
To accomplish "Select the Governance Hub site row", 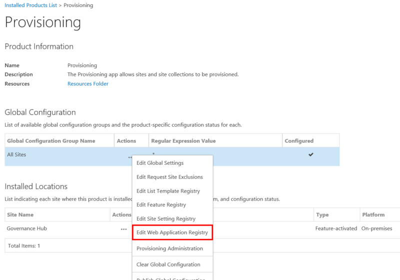I will (26, 229).
